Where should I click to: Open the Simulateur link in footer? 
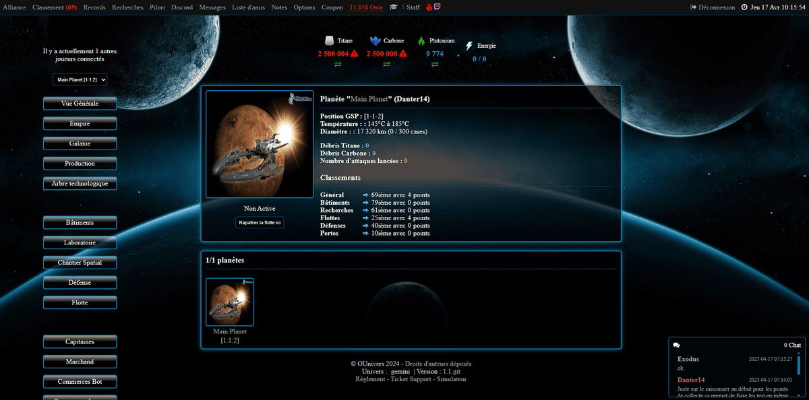(x=452, y=379)
